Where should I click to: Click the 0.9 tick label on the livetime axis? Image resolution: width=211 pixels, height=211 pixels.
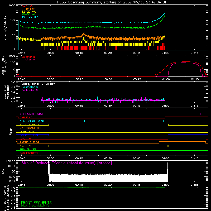click(13, 191)
